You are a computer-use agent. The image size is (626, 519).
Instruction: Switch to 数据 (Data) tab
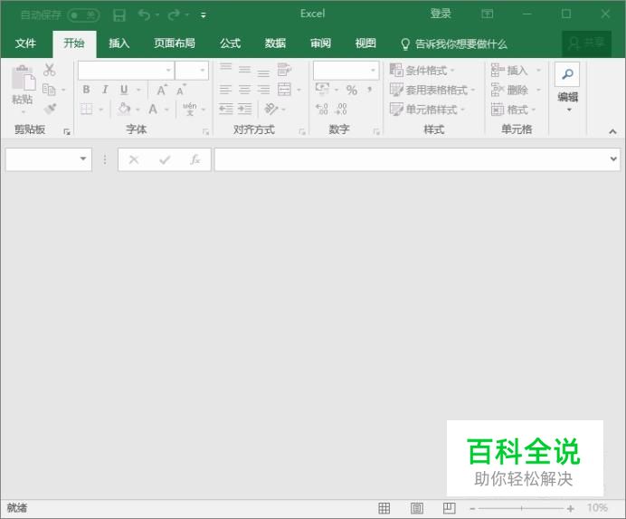[x=276, y=43]
